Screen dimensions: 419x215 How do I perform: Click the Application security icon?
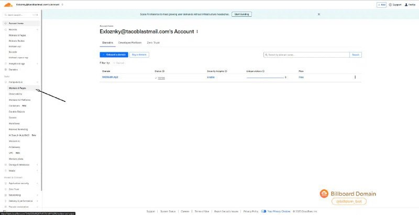click(x=6, y=184)
